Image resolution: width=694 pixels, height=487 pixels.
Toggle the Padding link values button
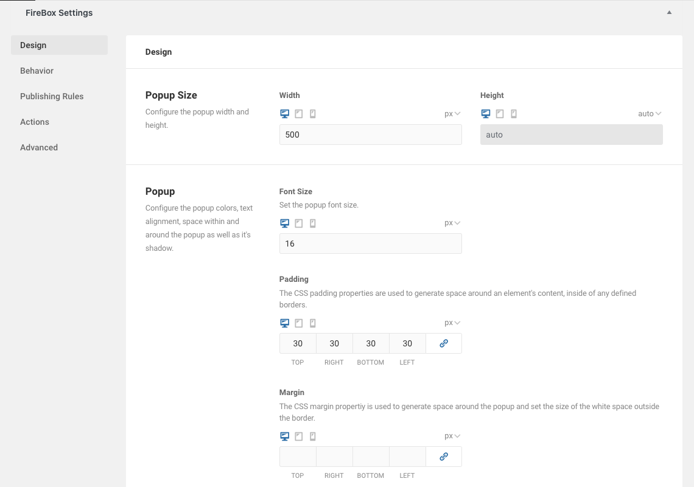tap(444, 343)
